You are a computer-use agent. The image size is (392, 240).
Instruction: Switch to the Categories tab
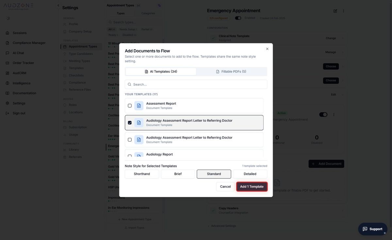148,13
